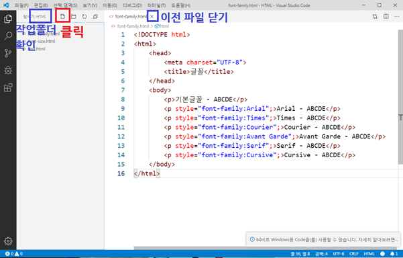Viewport: 403px width, 258px height.
Task: Open the 터미널(T) menu
Action: pos(156,5)
